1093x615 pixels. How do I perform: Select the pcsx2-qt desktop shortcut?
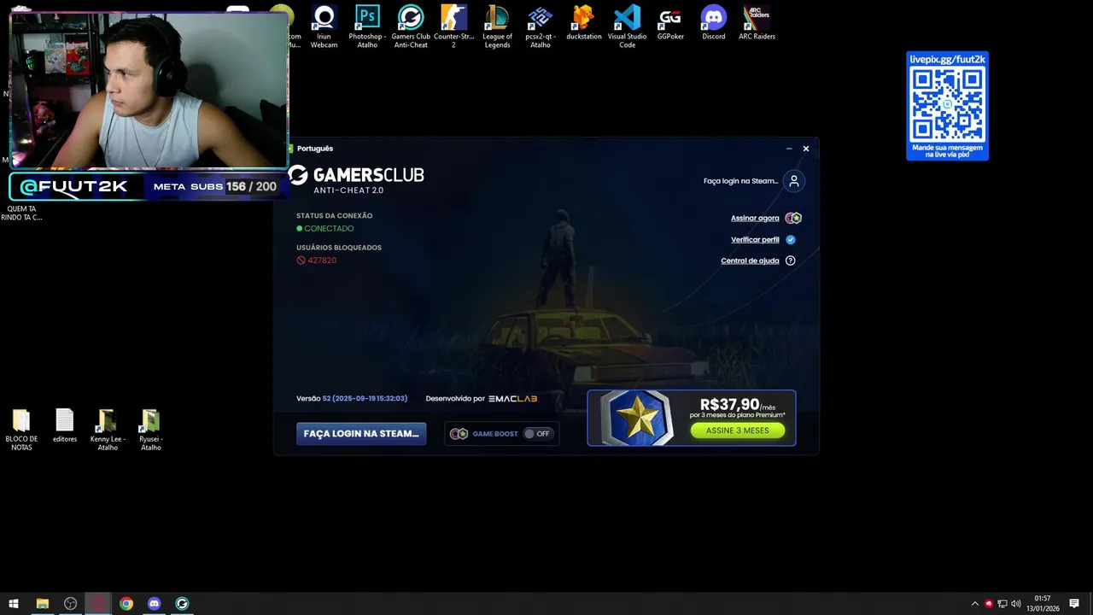(x=541, y=26)
